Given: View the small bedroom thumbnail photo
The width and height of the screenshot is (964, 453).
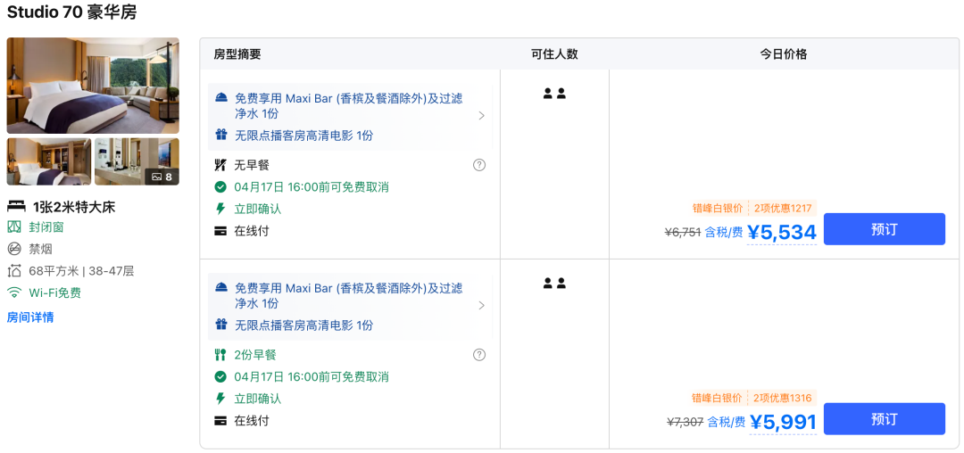Looking at the screenshot, I should tap(48, 161).
